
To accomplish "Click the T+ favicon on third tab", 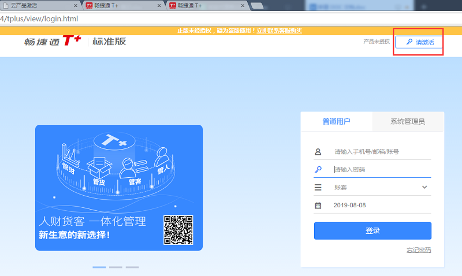I will coord(173,5).
